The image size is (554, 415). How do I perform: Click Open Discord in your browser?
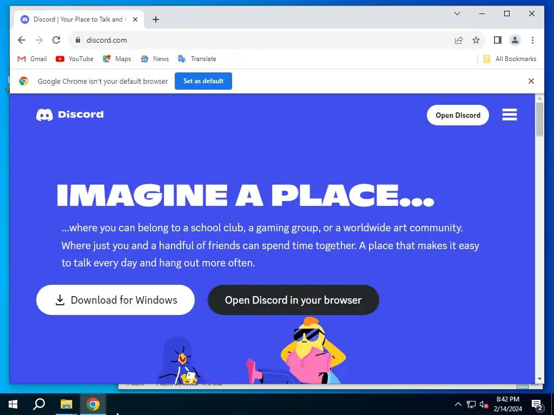click(x=293, y=300)
